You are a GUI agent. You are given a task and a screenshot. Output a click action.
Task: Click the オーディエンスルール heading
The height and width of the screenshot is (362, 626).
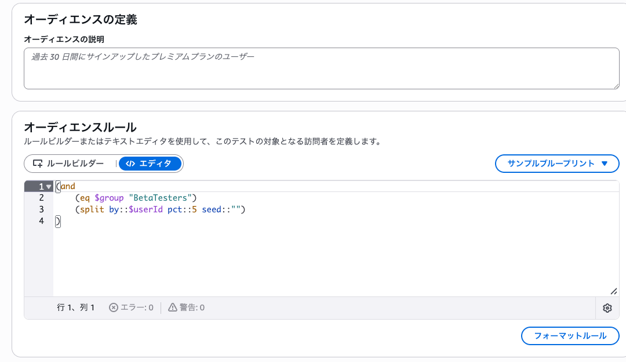tap(80, 127)
